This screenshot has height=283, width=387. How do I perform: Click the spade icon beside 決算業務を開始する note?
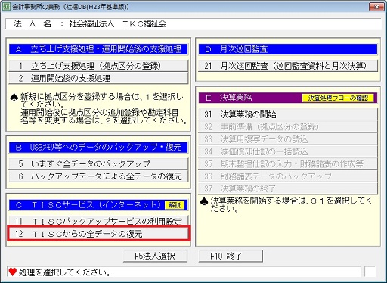click(204, 201)
